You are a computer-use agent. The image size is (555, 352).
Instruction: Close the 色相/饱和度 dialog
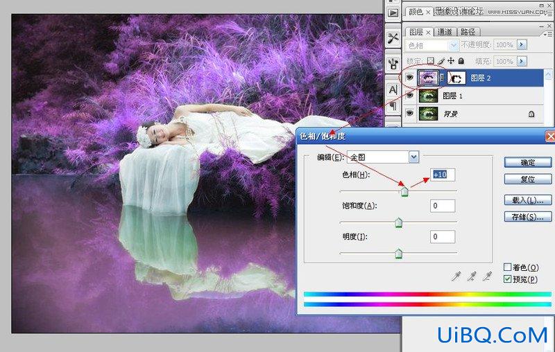point(550,137)
